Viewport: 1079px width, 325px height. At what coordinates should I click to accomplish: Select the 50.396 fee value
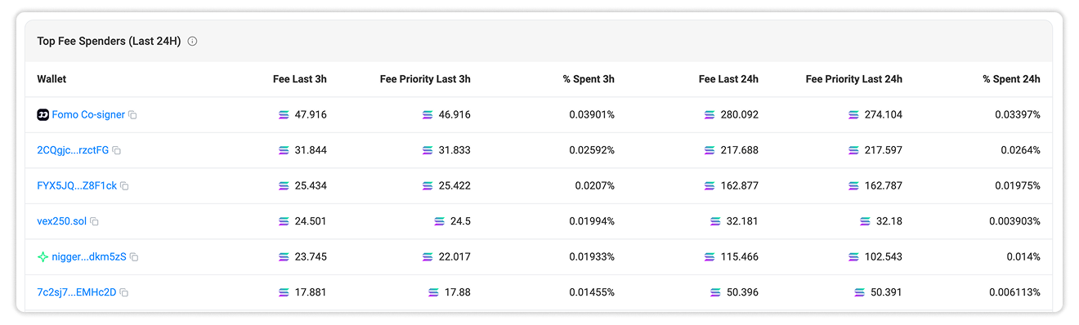click(742, 292)
